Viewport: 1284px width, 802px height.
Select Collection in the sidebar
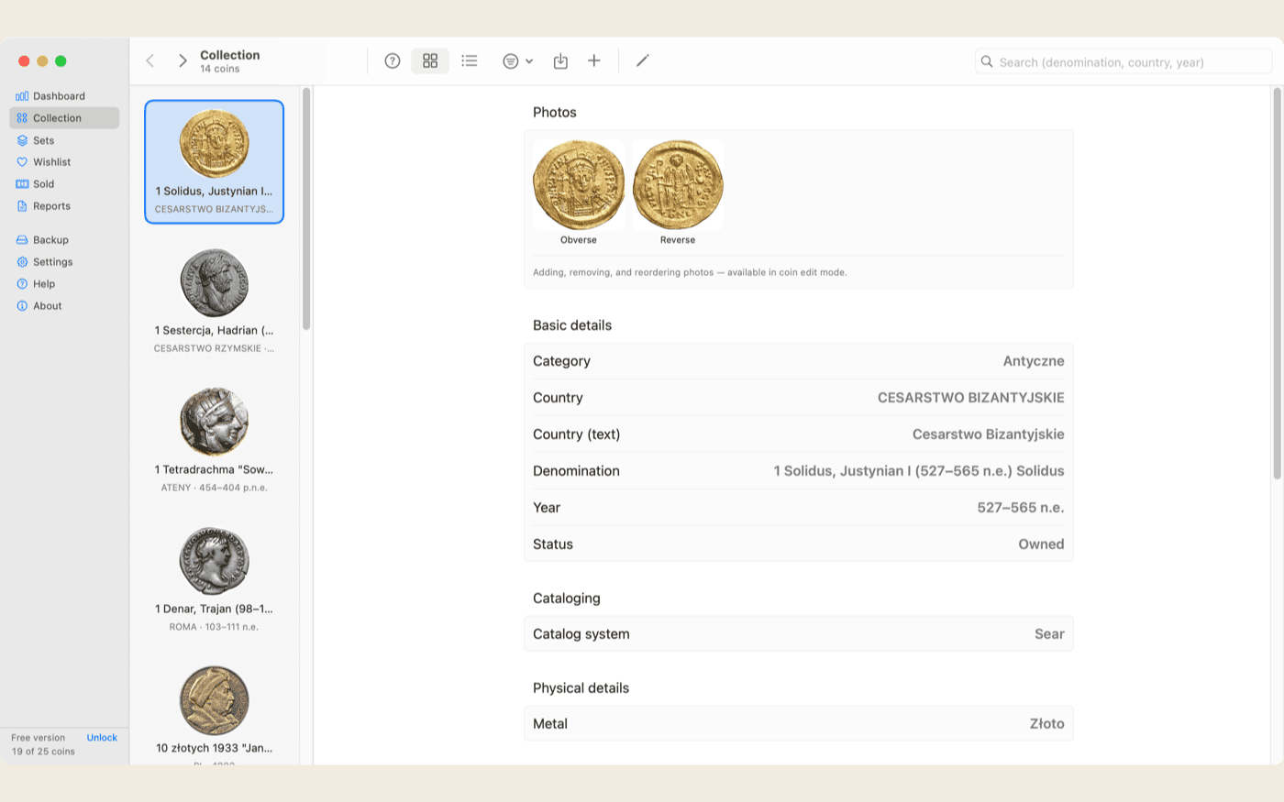click(64, 118)
